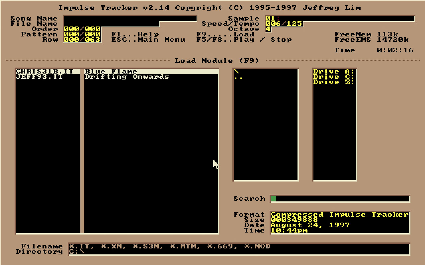Select the root backslash directory entry
This screenshot has height=265, width=425.
[x=266, y=72]
